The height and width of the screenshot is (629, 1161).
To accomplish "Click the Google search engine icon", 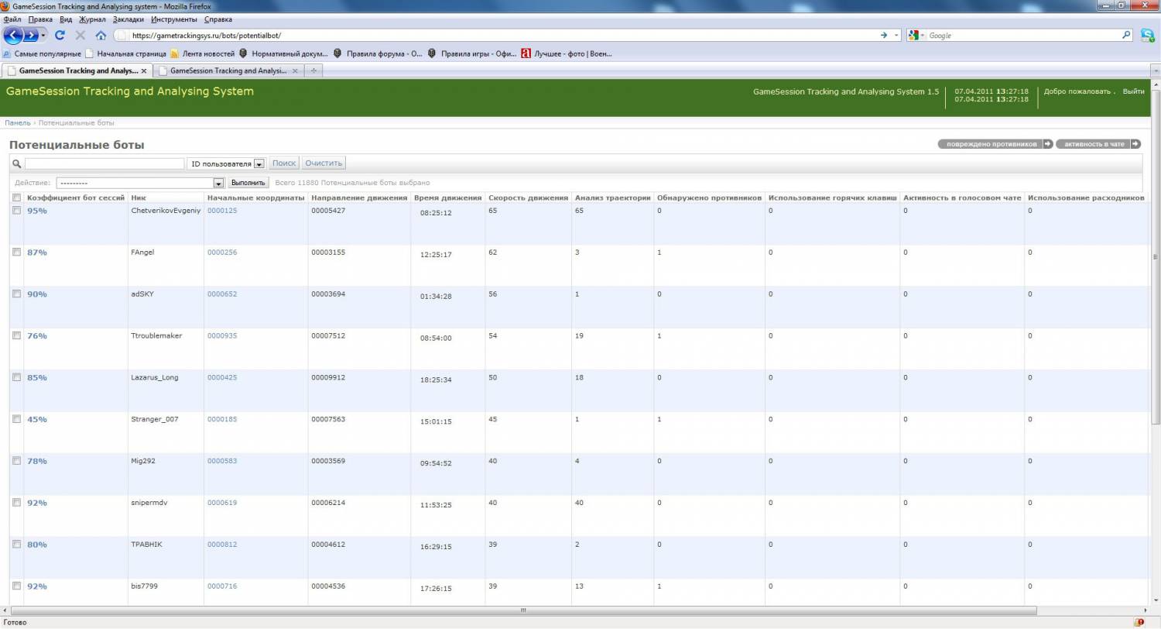I will coord(913,35).
